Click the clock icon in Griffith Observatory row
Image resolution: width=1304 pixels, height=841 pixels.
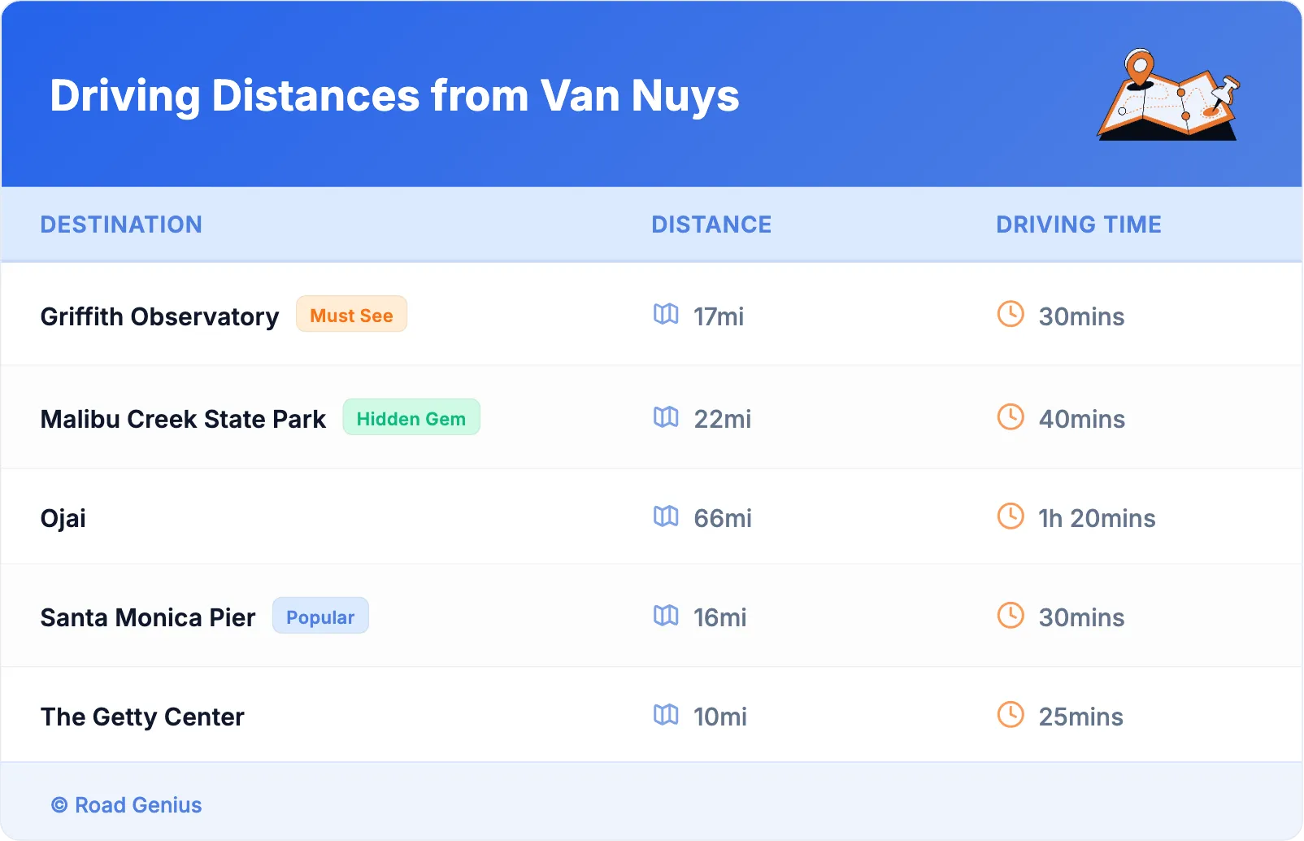(x=1011, y=314)
